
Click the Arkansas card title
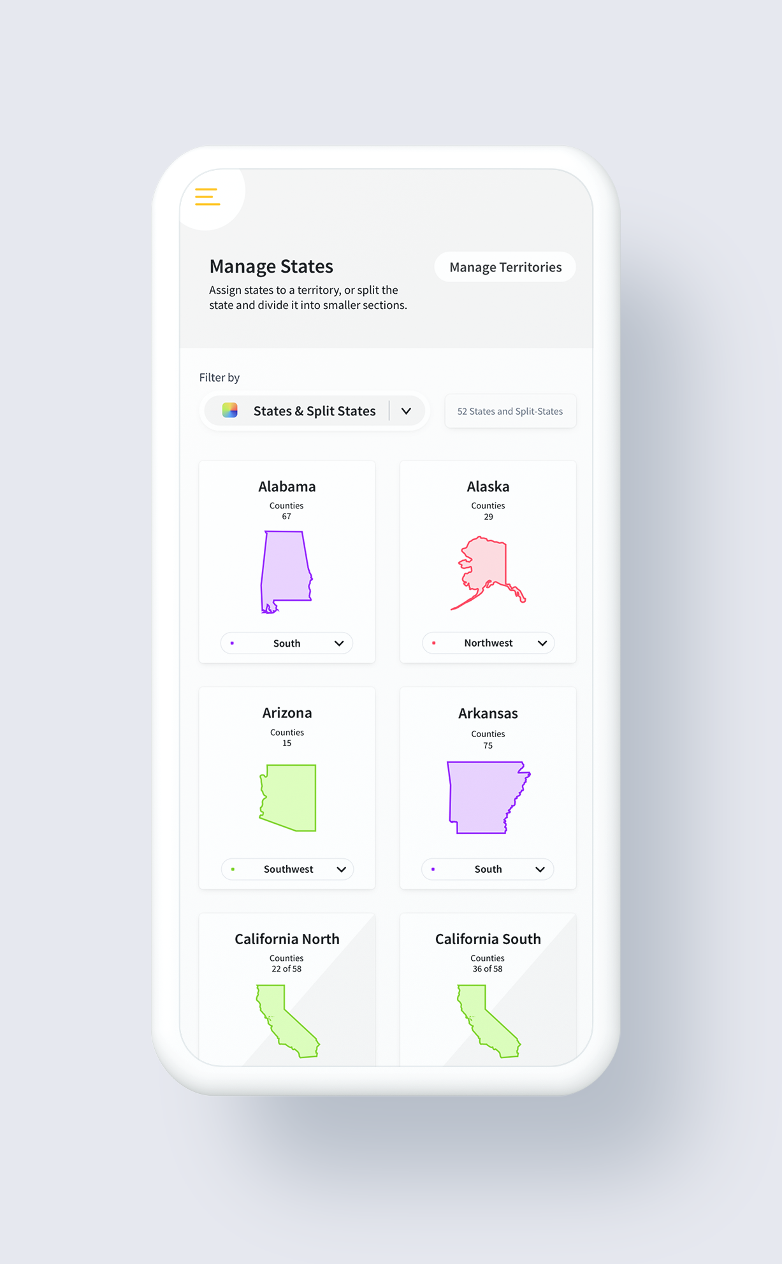pyautogui.click(x=488, y=714)
